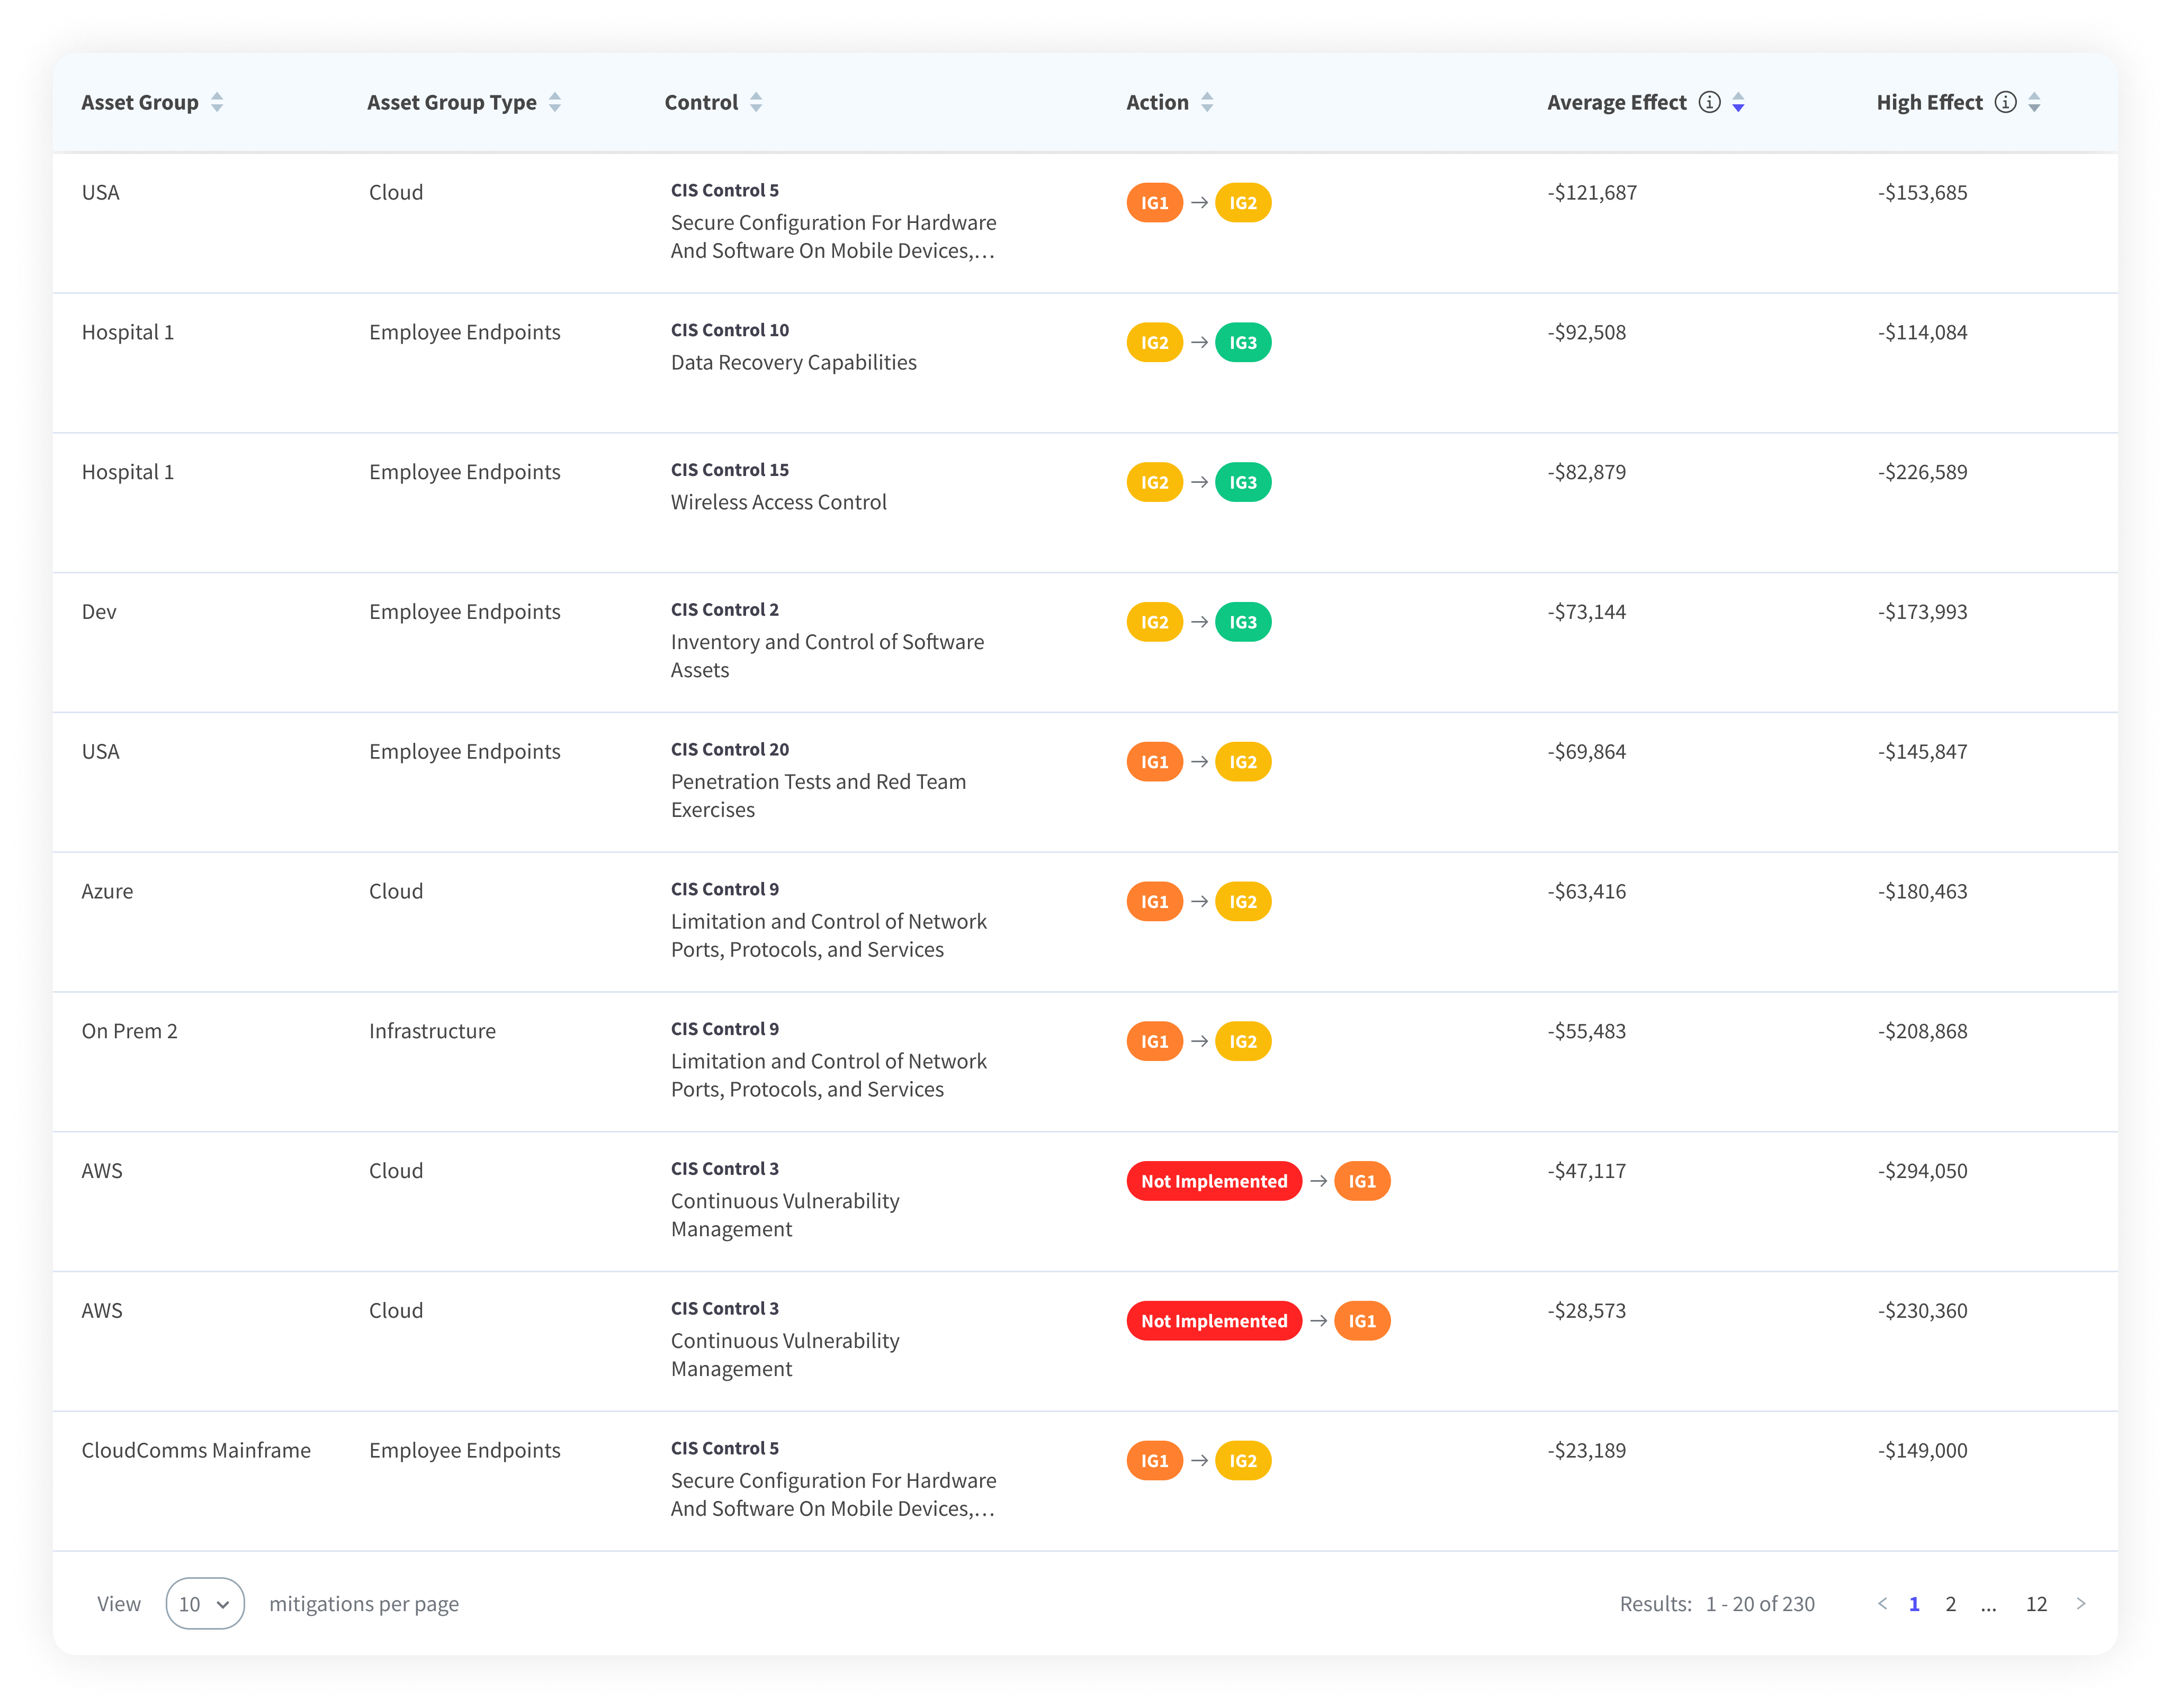Viewport: 2171px width, 1708px height.
Task: Select current page 1 in pagination
Action: (x=1914, y=1604)
